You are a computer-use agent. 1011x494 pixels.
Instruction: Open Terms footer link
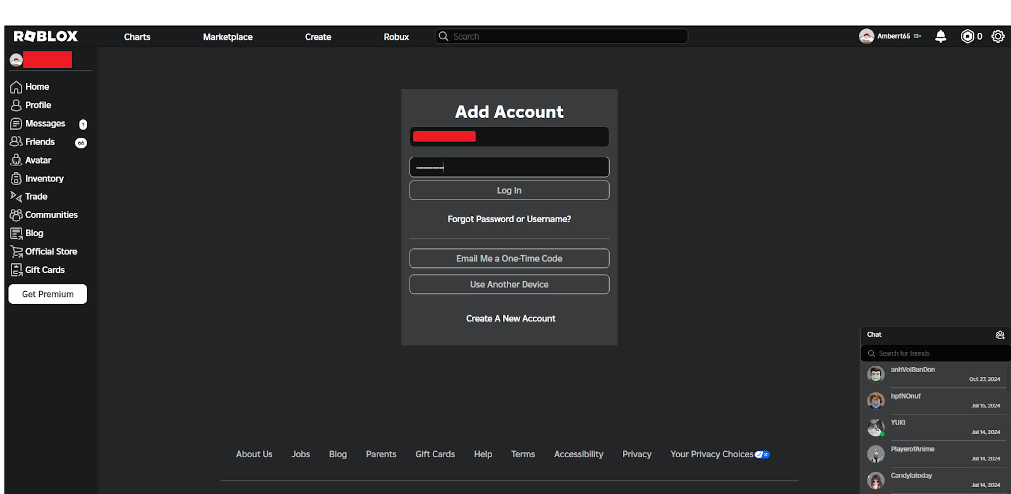pos(523,454)
